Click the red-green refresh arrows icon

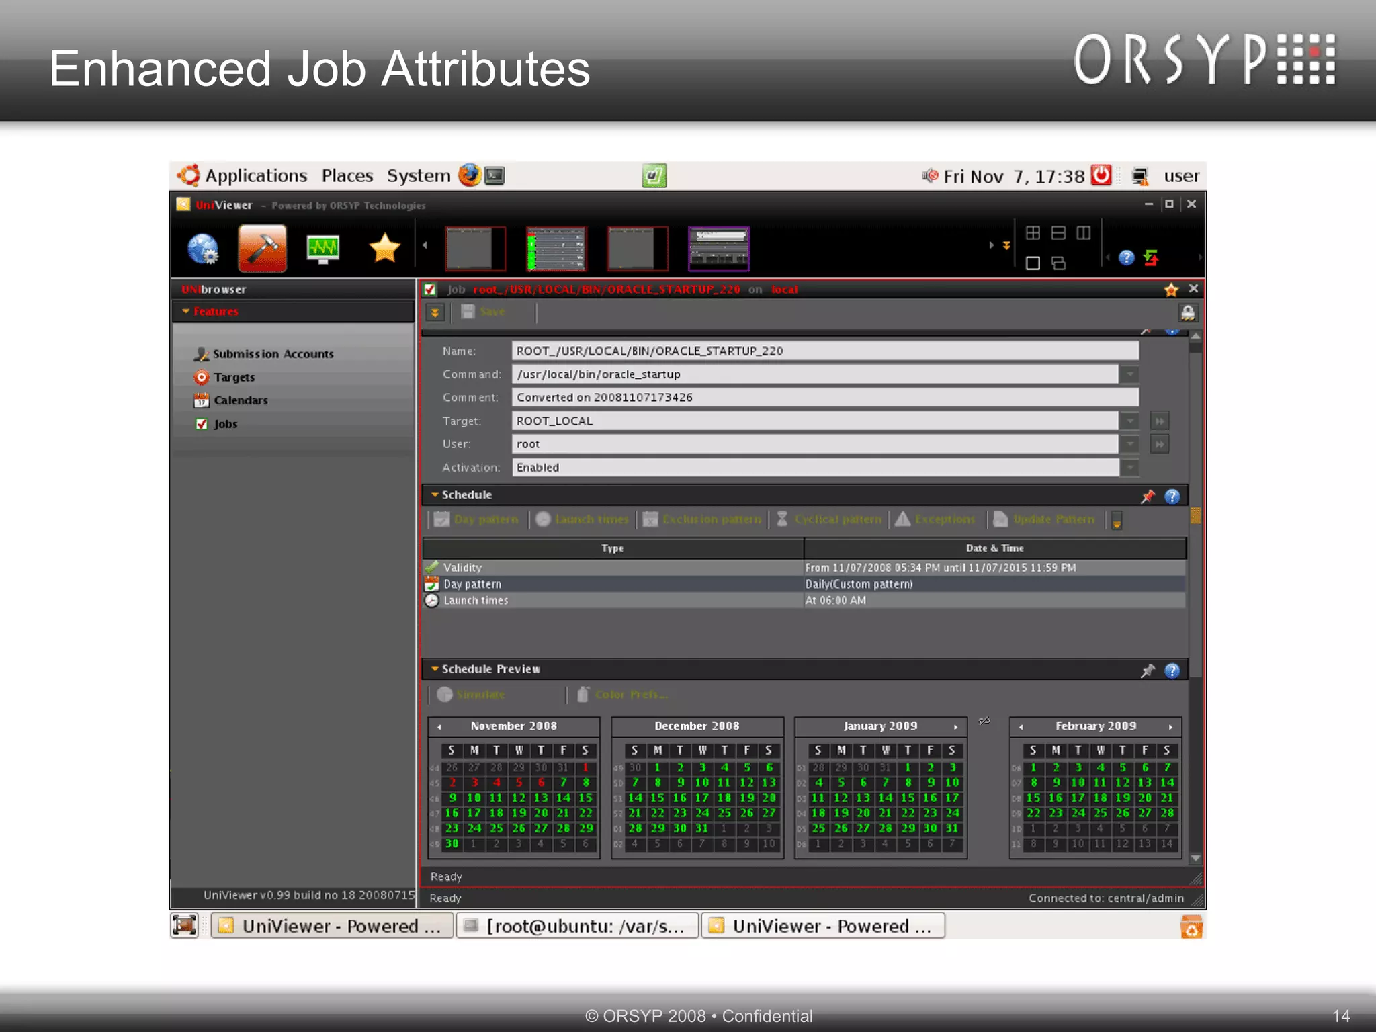click(1151, 258)
